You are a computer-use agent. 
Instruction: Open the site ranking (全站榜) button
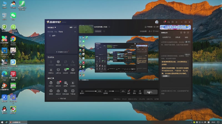143,31
